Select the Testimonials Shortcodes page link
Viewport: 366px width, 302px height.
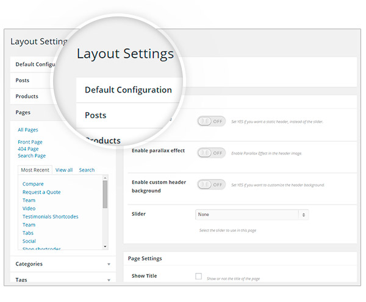tap(50, 217)
